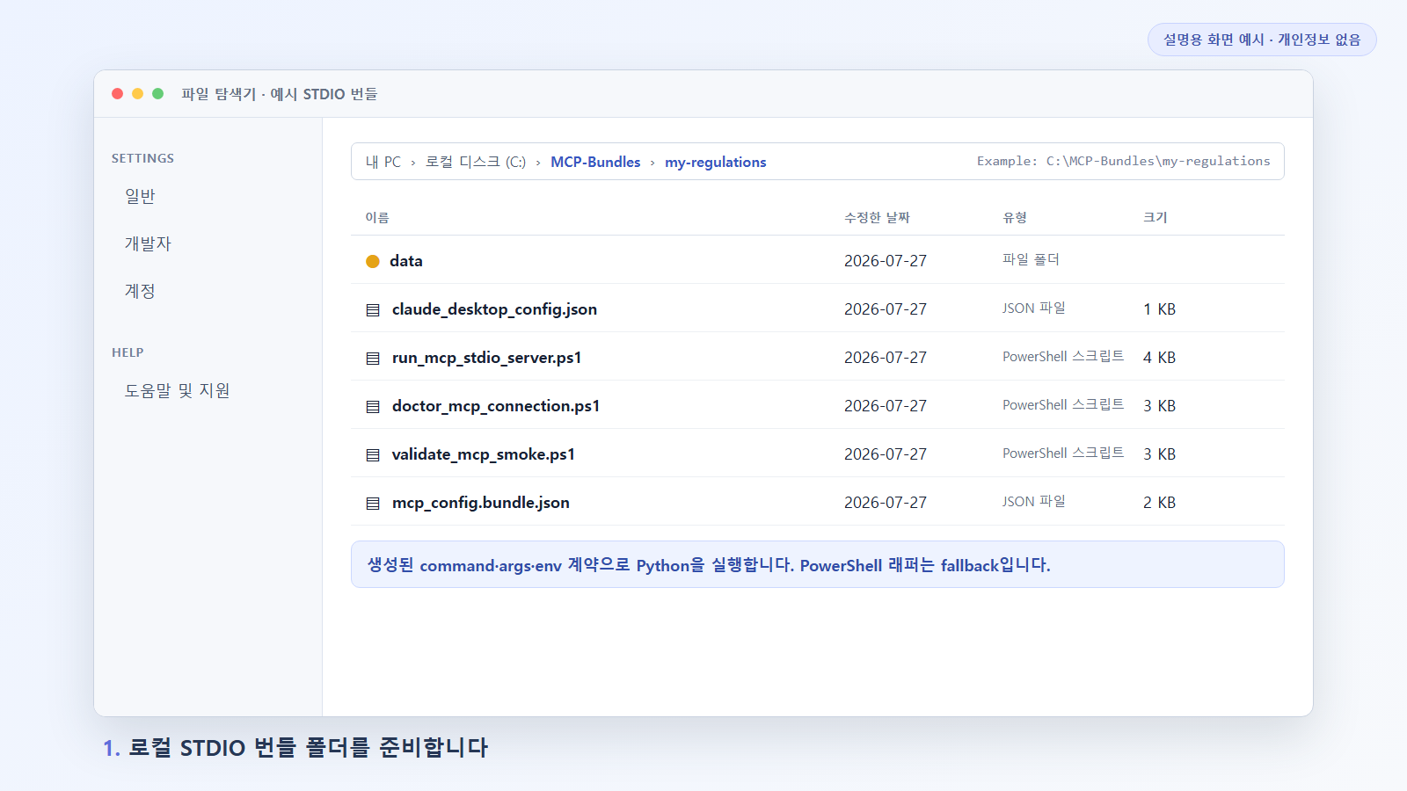The width and height of the screenshot is (1407, 791).
Task: Go to 내 PC in the breadcrumb
Action: [383, 162]
